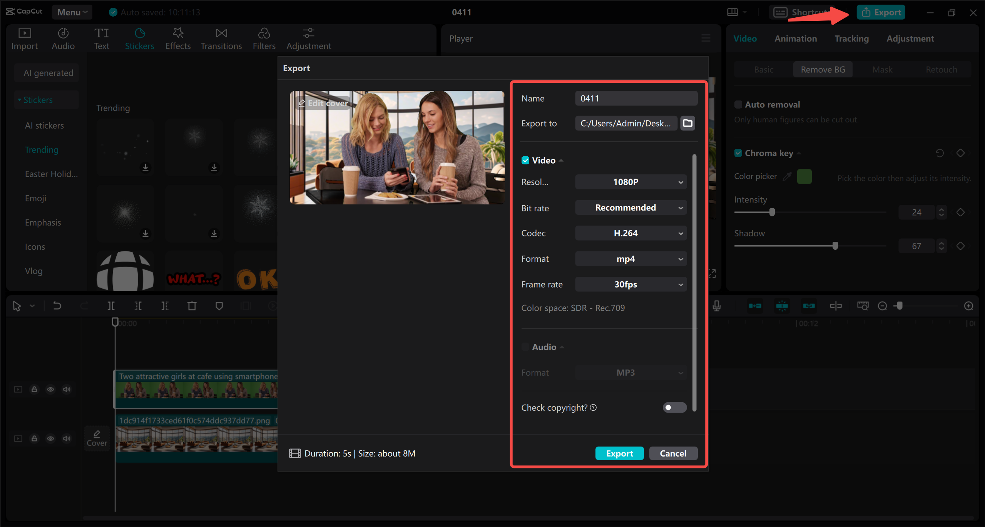The image size is (985, 527).
Task: Open the Filters panel
Action: click(x=264, y=38)
